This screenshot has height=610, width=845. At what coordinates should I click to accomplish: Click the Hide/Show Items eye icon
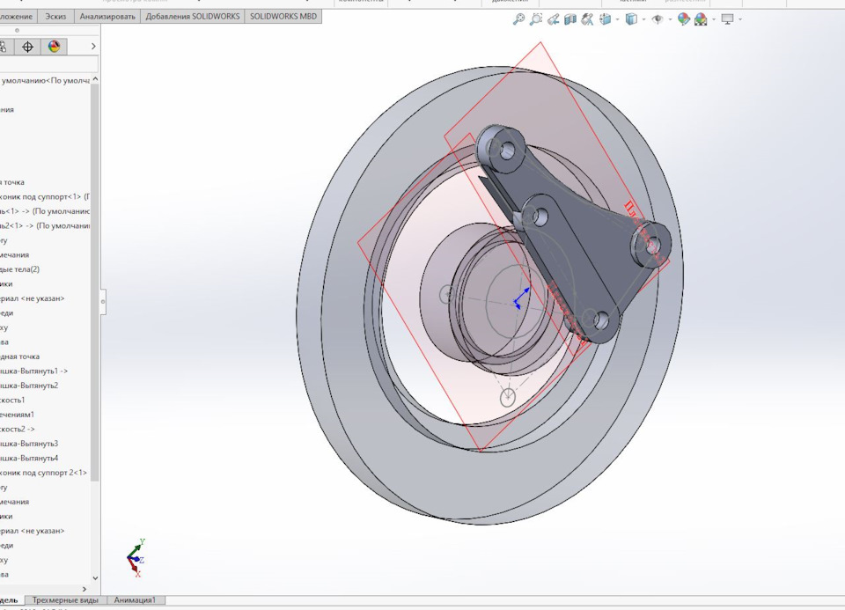[x=658, y=19]
